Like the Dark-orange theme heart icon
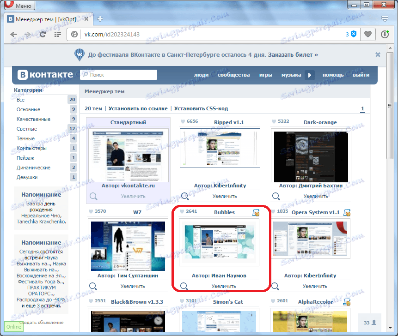Screen dimensions: 398x336 pyautogui.click(x=274, y=121)
